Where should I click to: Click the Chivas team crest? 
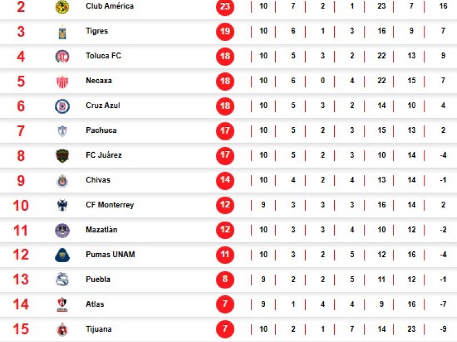click(x=62, y=181)
